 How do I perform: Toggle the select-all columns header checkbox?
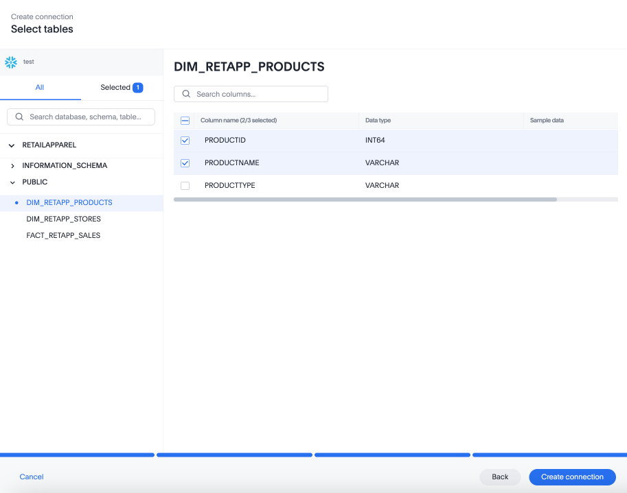pos(185,121)
